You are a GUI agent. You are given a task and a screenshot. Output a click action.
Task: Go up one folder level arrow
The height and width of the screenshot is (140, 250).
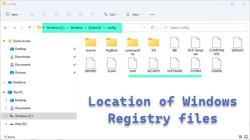coord(29,28)
